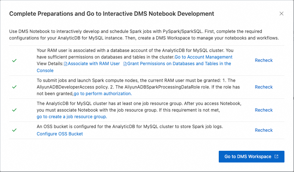
Task: Open the Configure OSS Bucket link
Action: click(60, 134)
